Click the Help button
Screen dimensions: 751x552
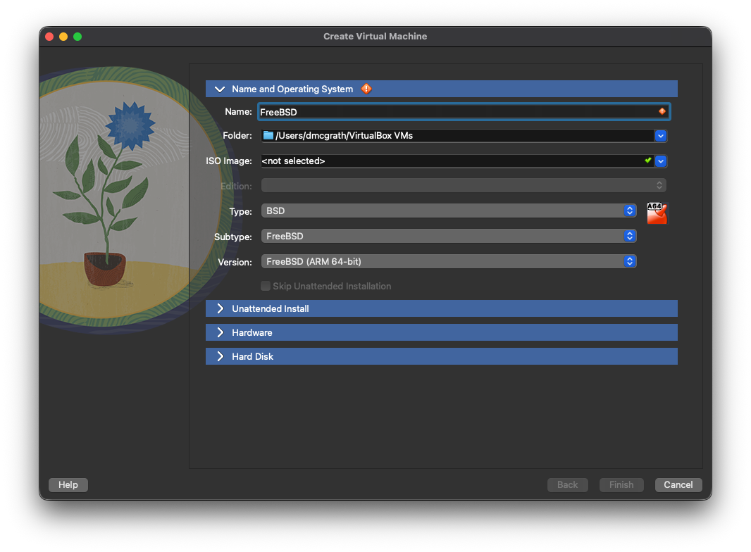pyautogui.click(x=68, y=485)
